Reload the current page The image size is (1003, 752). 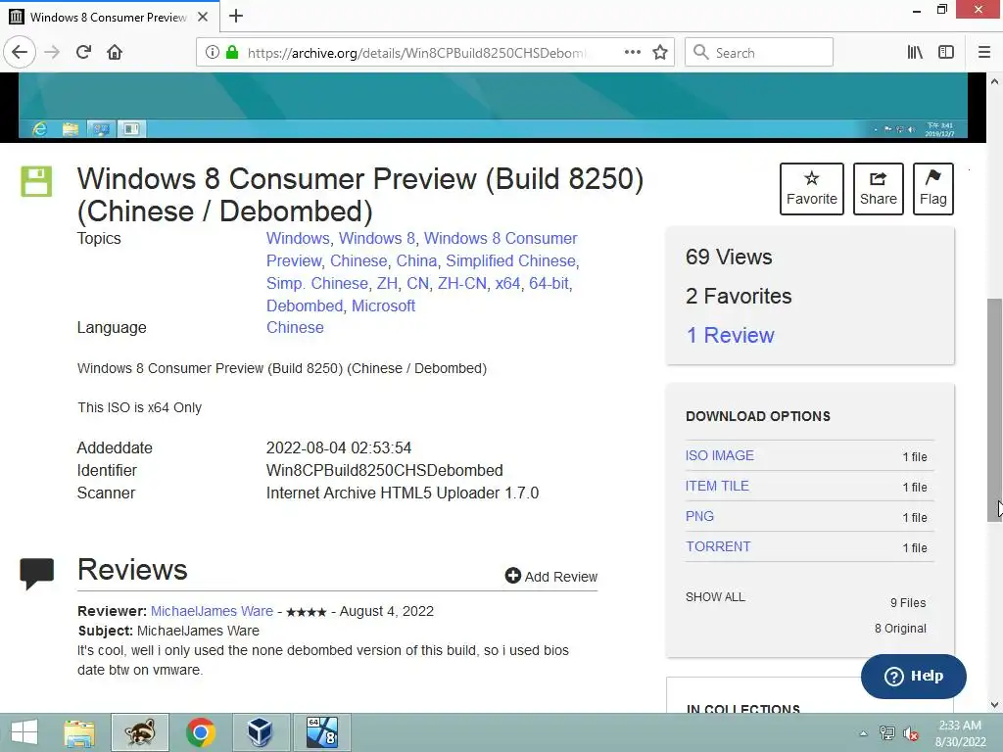(x=83, y=52)
